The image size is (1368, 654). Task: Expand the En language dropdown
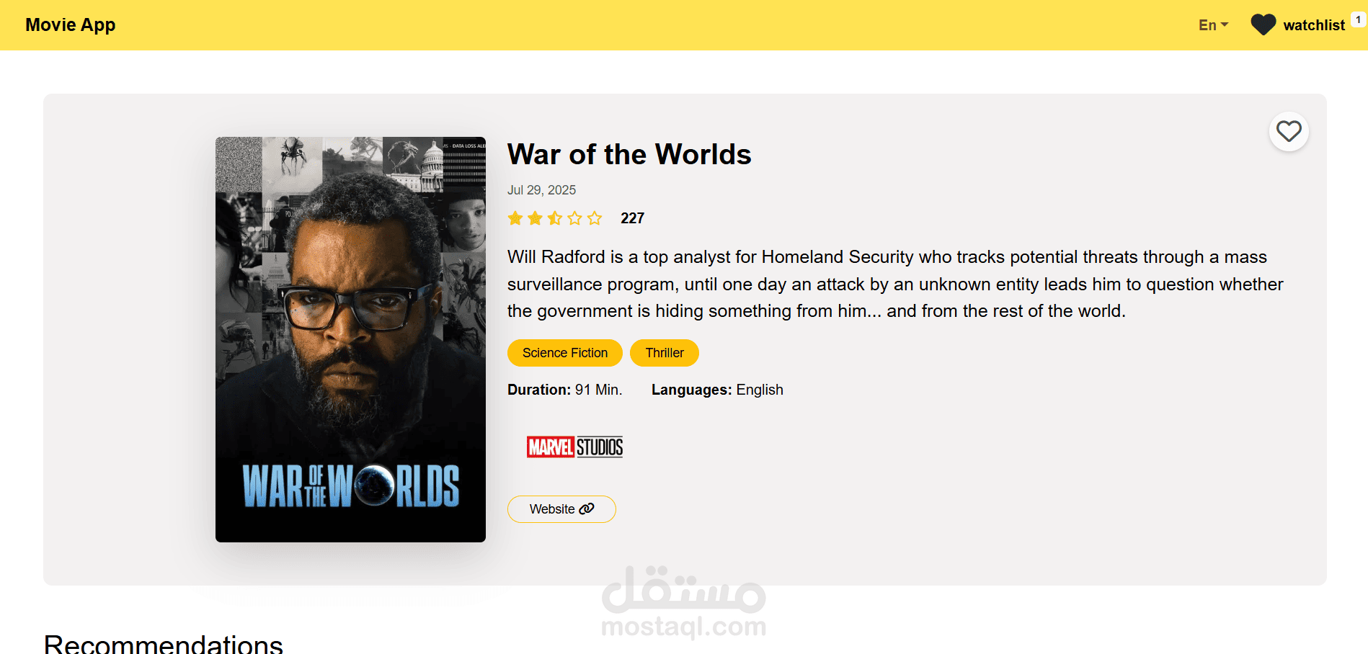(x=1213, y=25)
